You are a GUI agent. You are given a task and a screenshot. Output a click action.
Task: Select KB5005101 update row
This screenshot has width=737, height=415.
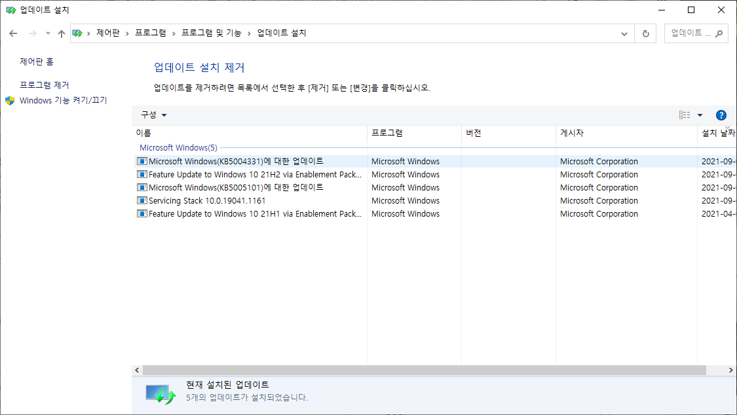pyautogui.click(x=435, y=188)
